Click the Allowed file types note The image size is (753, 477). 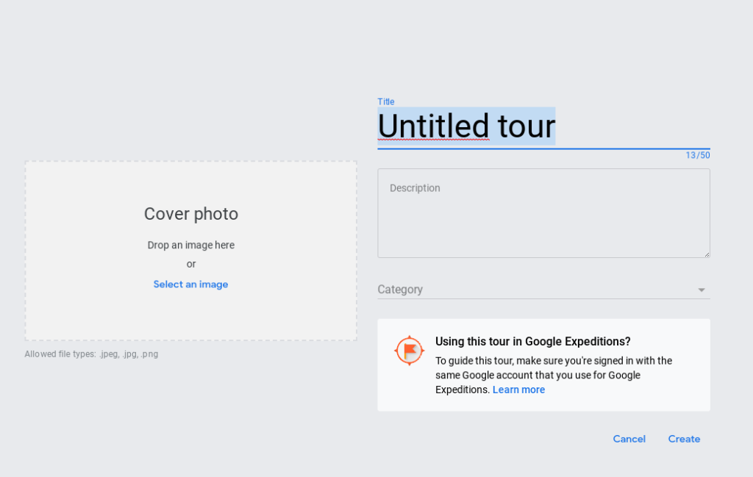pos(91,354)
